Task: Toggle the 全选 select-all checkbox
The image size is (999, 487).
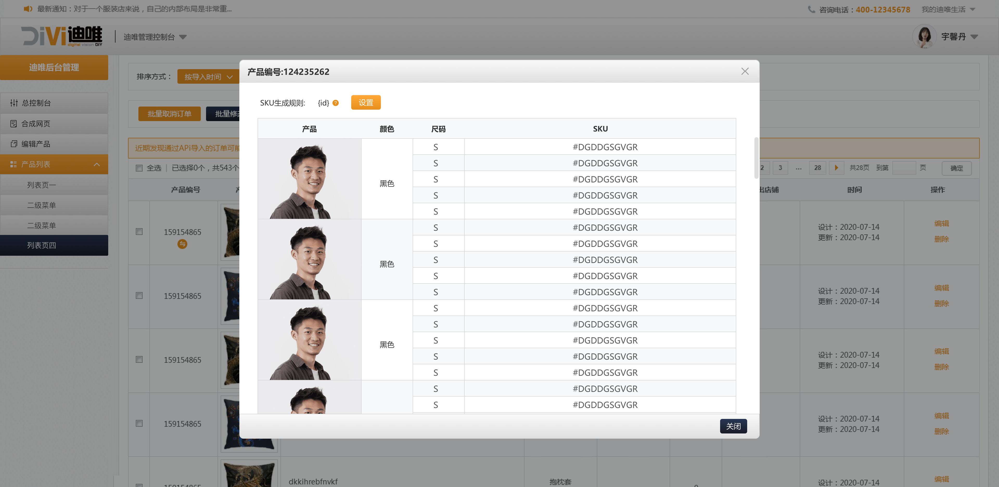Action: pyautogui.click(x=139, y=168)
